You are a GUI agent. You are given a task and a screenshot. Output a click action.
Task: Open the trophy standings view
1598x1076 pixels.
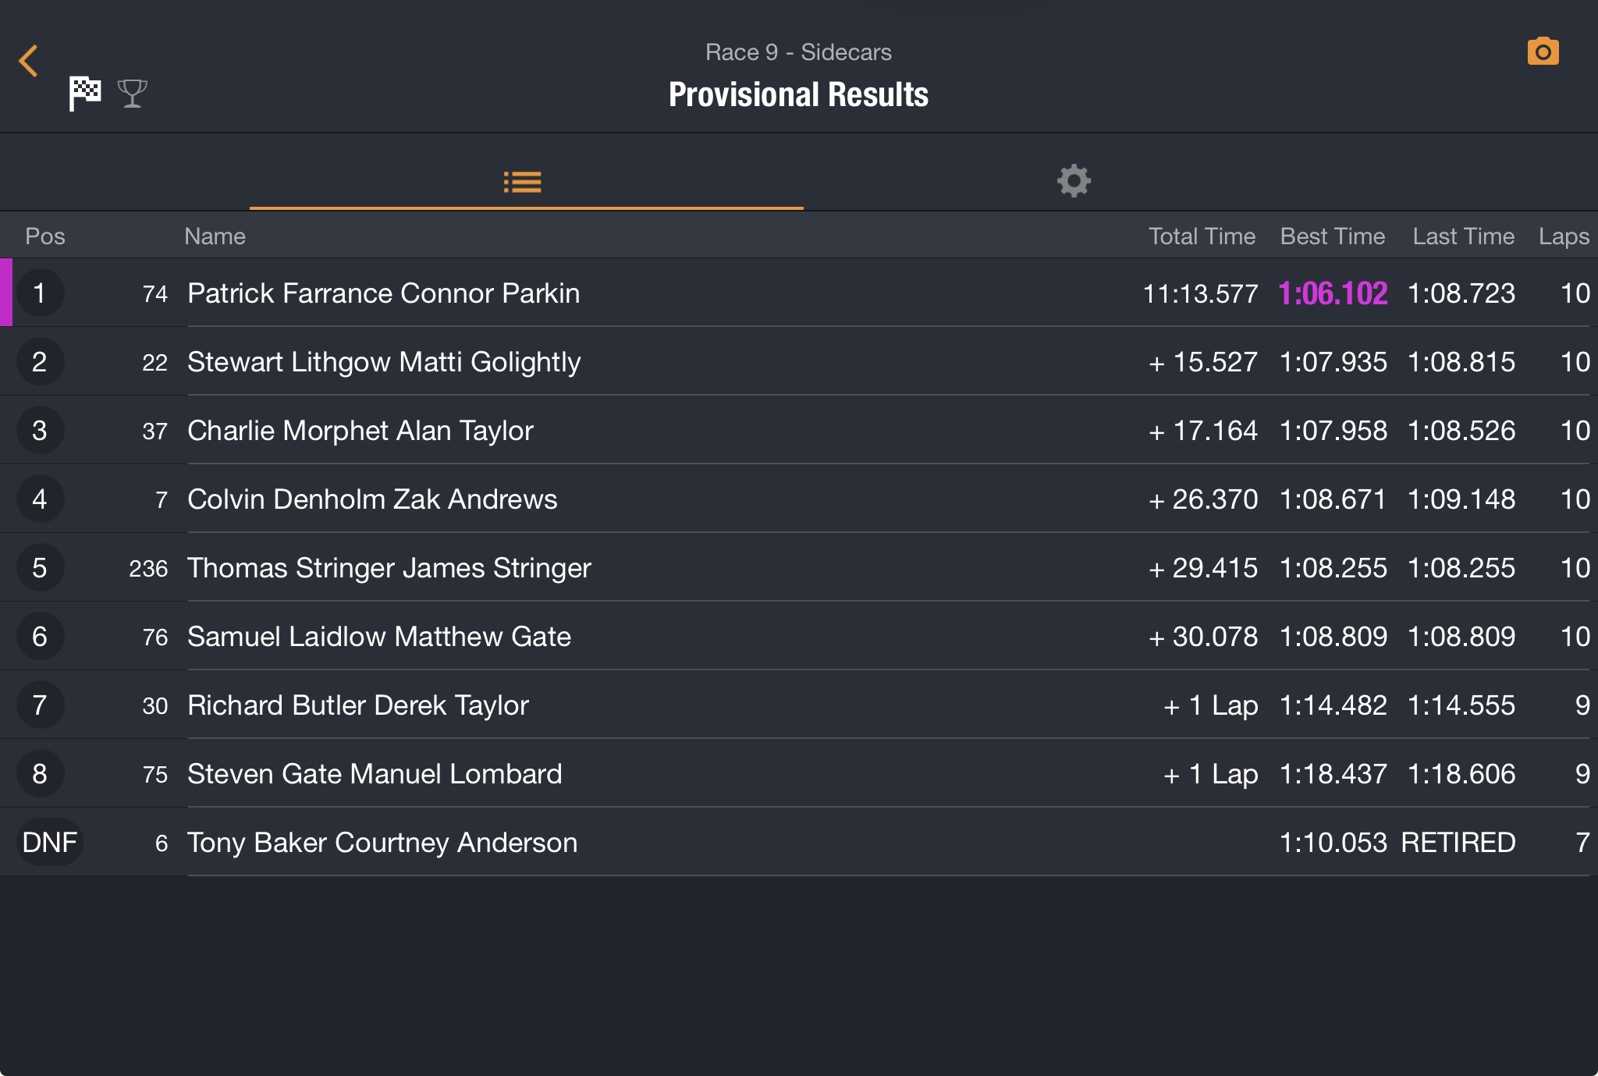click(133, 94)
